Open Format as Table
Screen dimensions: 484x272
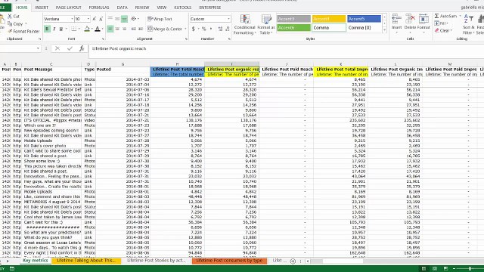265,24
